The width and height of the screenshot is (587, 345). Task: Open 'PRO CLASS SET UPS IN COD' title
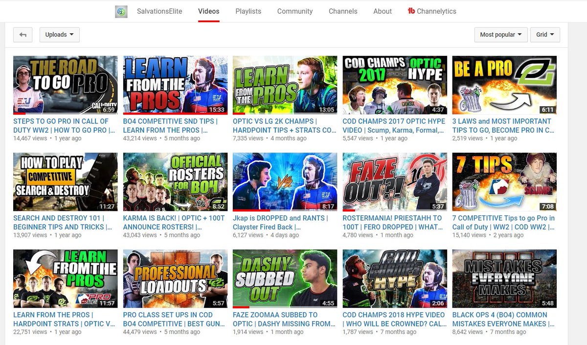point(174,320)
